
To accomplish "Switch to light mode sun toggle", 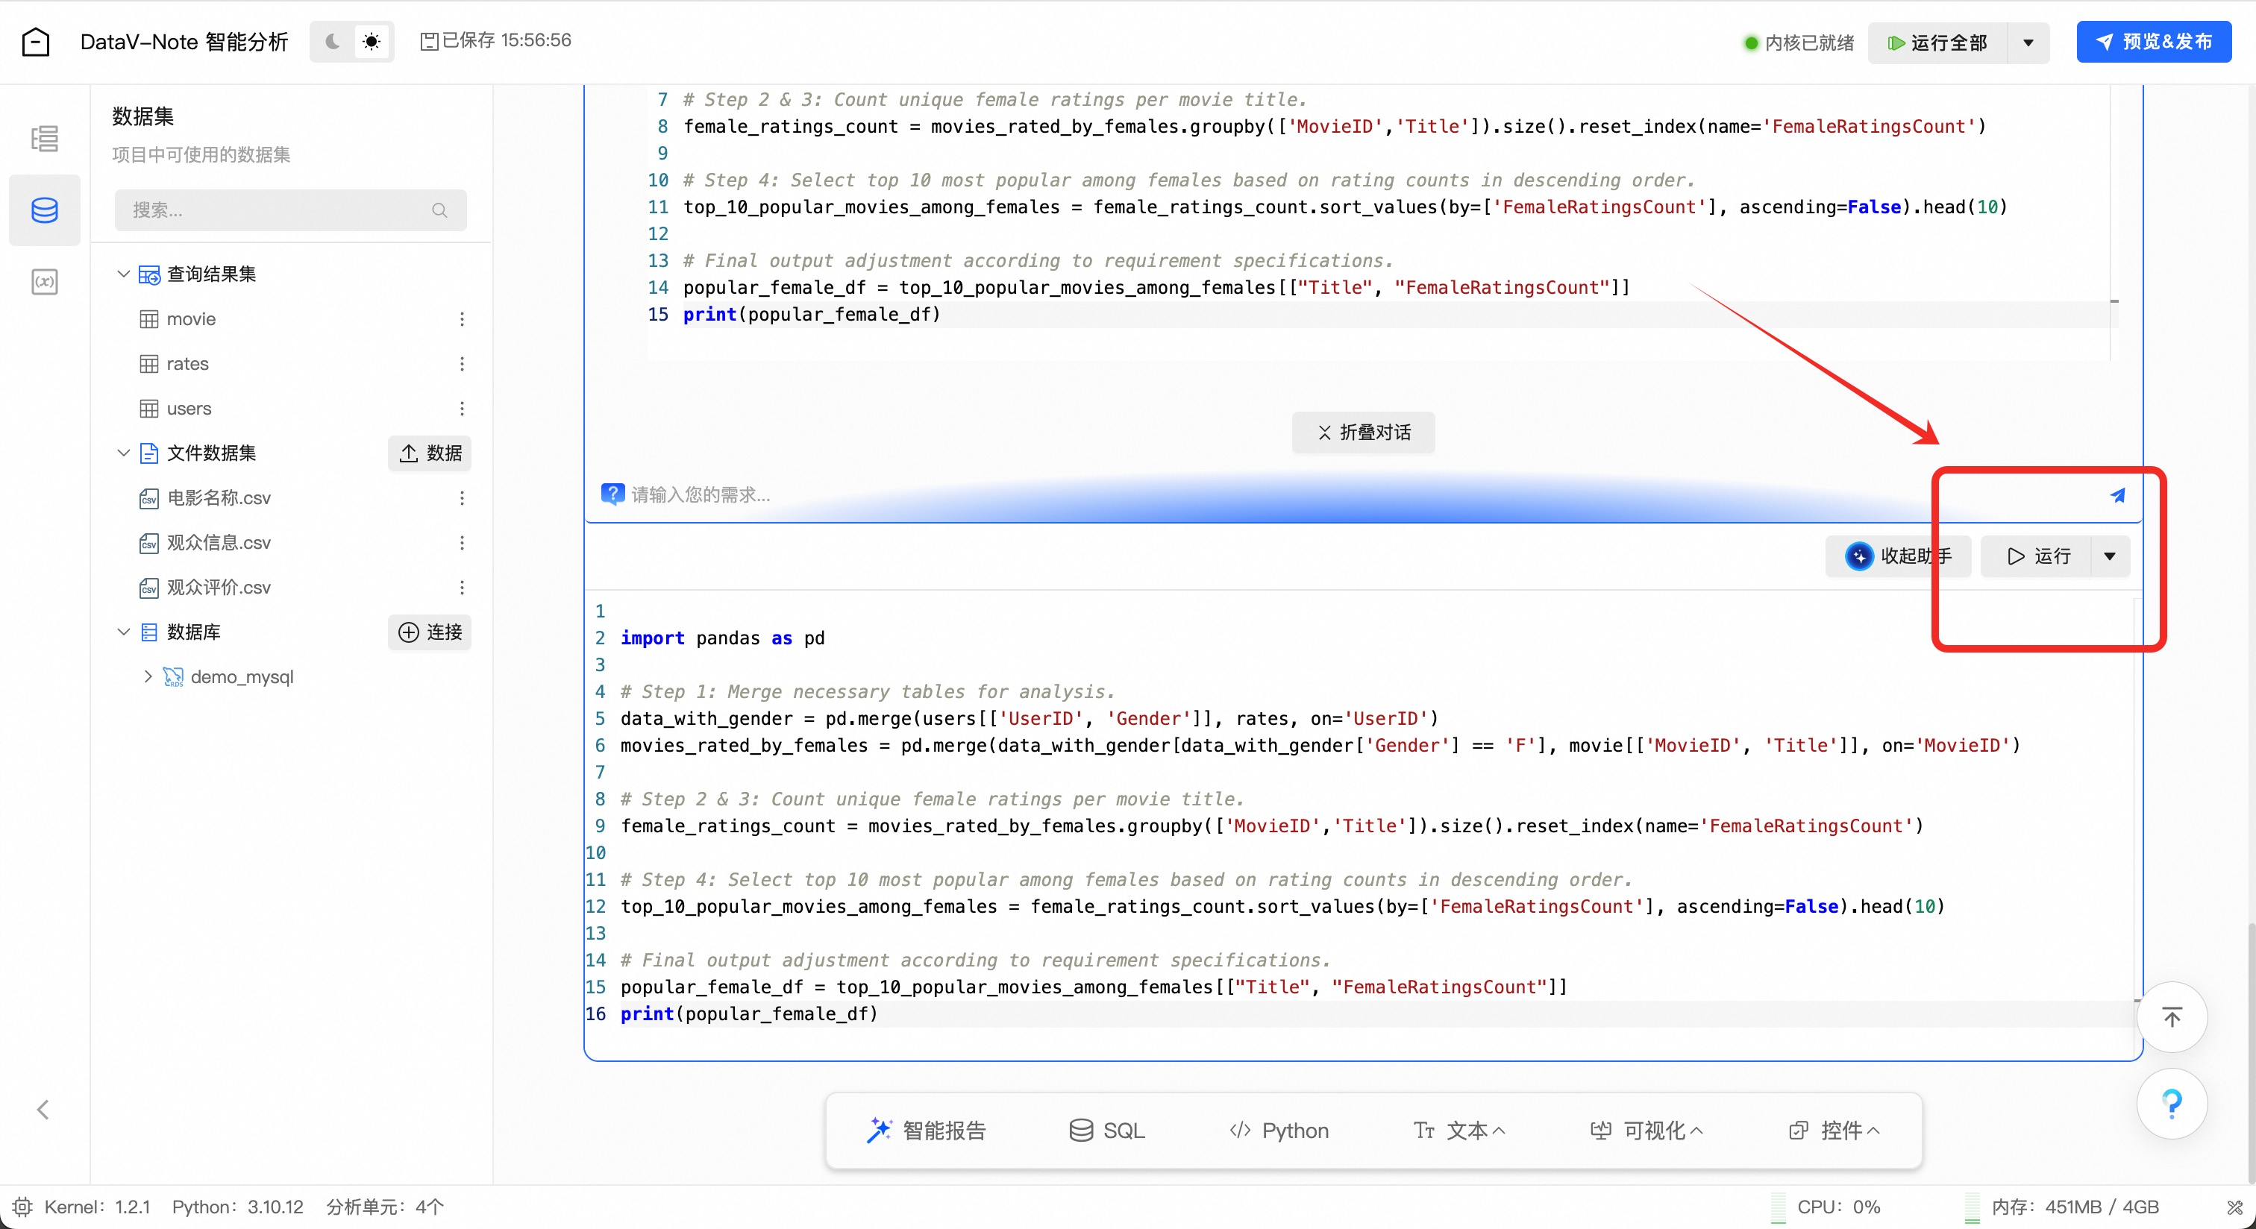I will click(x=372, y=41).
